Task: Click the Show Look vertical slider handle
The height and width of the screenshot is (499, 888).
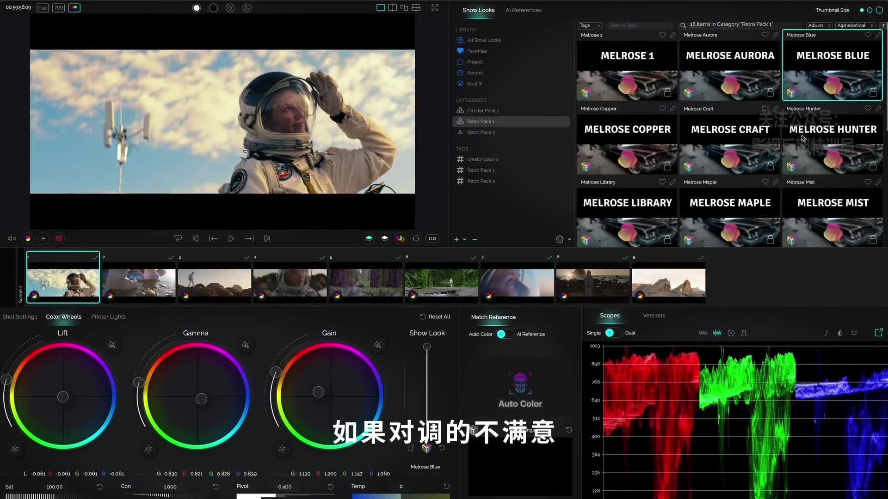Action: tap(427, 347)
